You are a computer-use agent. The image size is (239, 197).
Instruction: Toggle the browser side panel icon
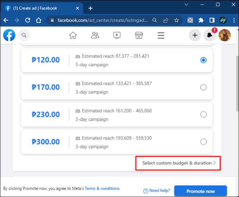(x=212, y=20)
